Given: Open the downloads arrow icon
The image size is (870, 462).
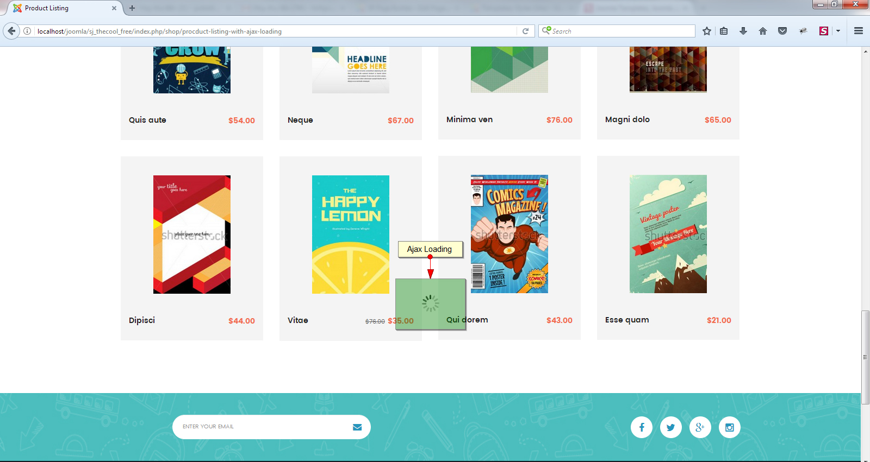Looking at the screenshot, I should click(x=743, y=31).
